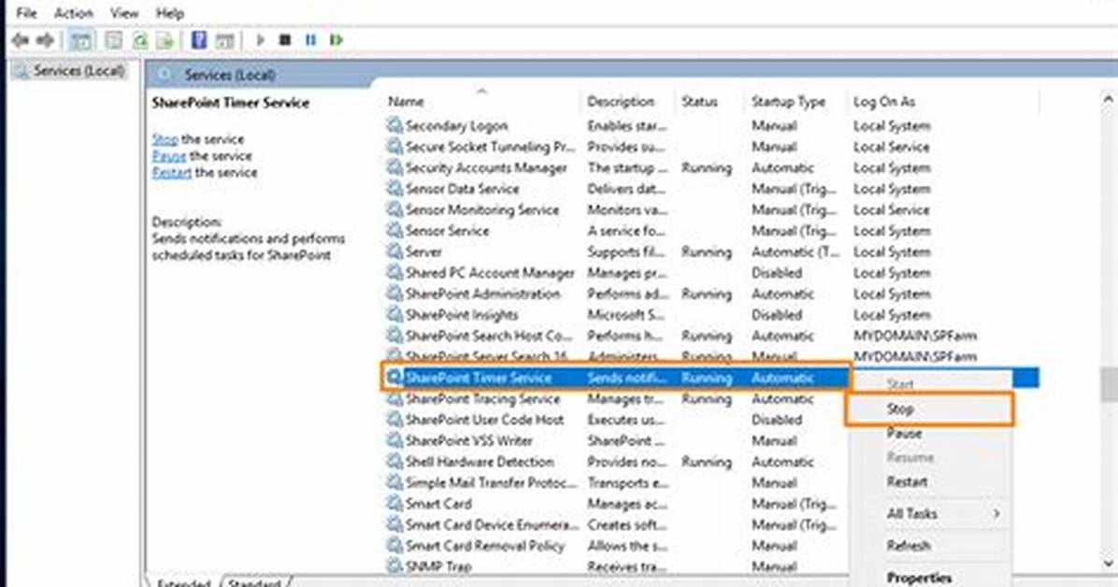This screenshot has height=587, width=1118.
Task: Sort by the Startup Type column header
Action: pos(796,102)
